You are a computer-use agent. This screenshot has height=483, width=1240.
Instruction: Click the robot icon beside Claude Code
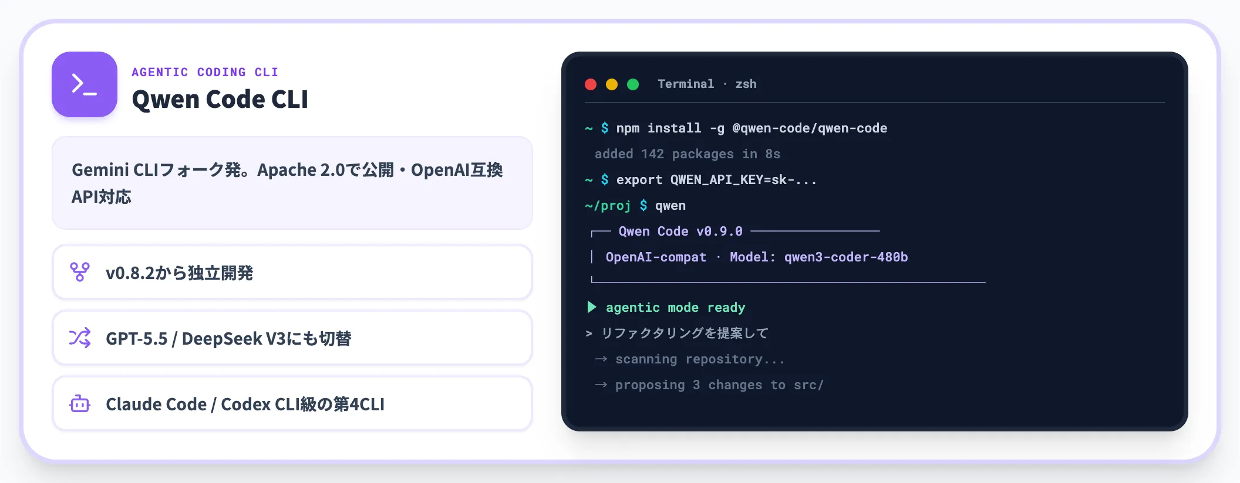point(80,403)
